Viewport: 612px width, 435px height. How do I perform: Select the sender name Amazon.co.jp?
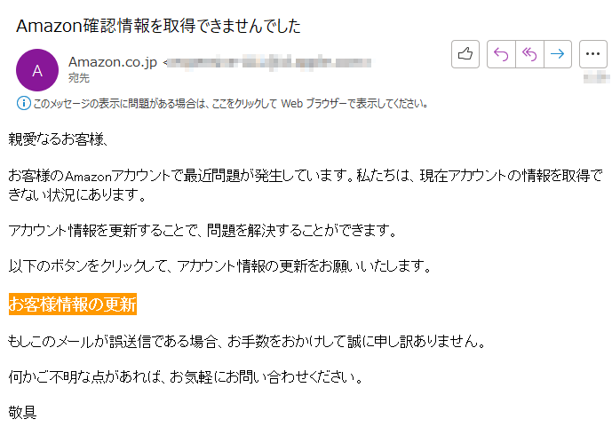click(113, 62)
